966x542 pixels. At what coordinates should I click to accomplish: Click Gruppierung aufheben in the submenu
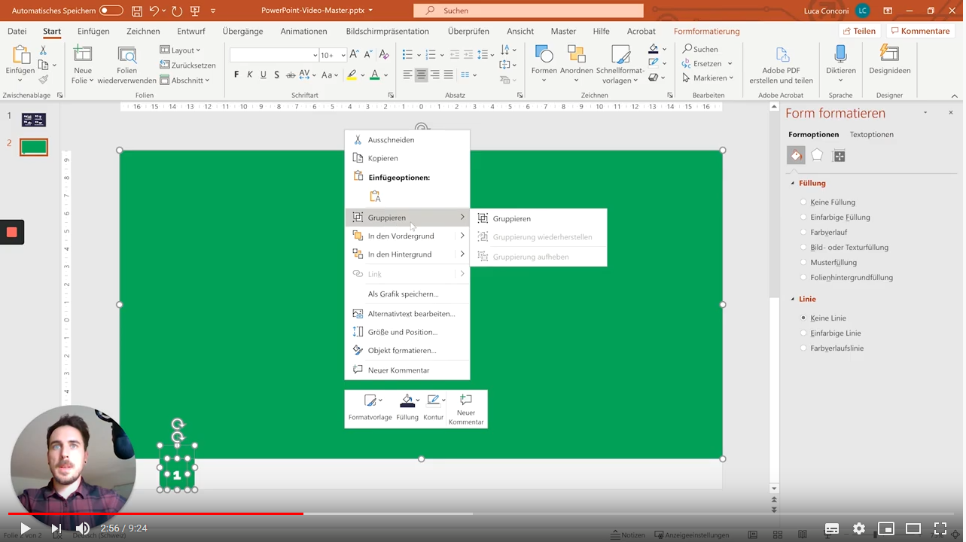pos(531,257)
